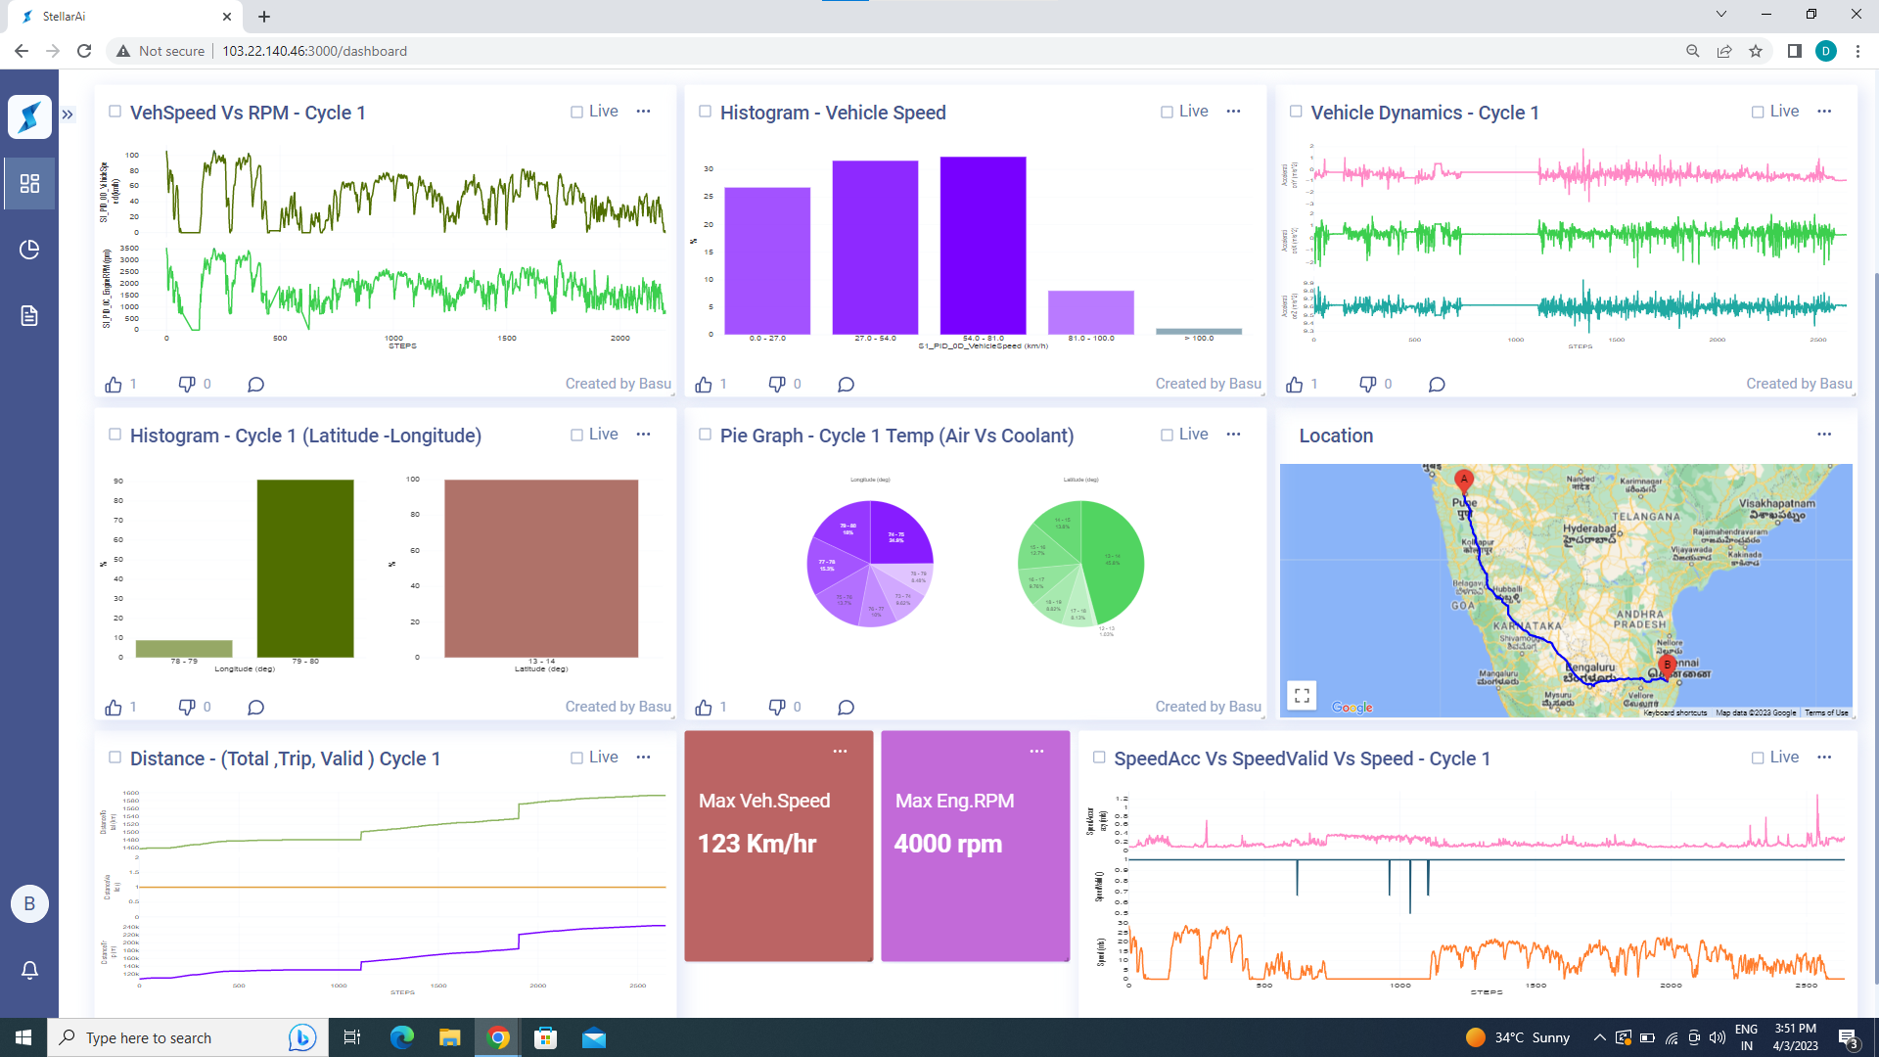
Task: Open options menu for Pie Graph card
Action: [x=1233, y=435]
